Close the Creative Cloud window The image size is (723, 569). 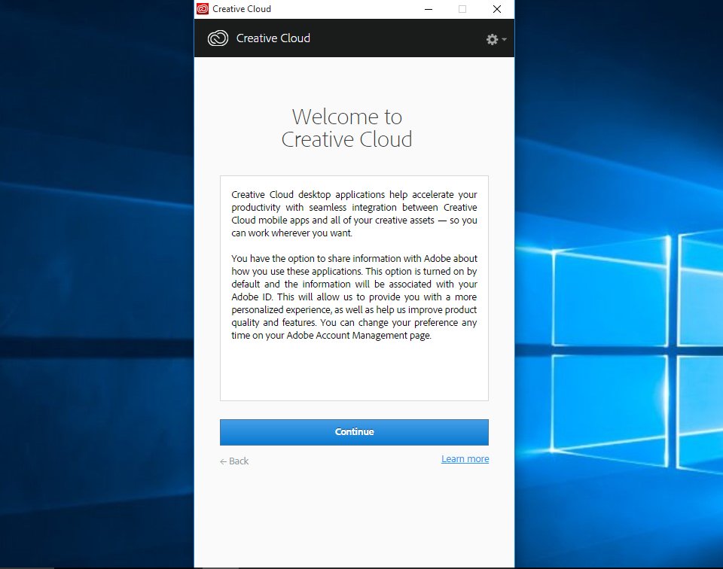(x=496, y=9)
